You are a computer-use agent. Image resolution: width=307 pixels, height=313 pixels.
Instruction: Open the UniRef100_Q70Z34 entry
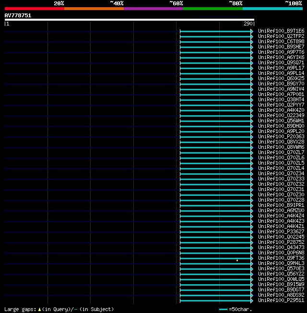pos(281,173)
